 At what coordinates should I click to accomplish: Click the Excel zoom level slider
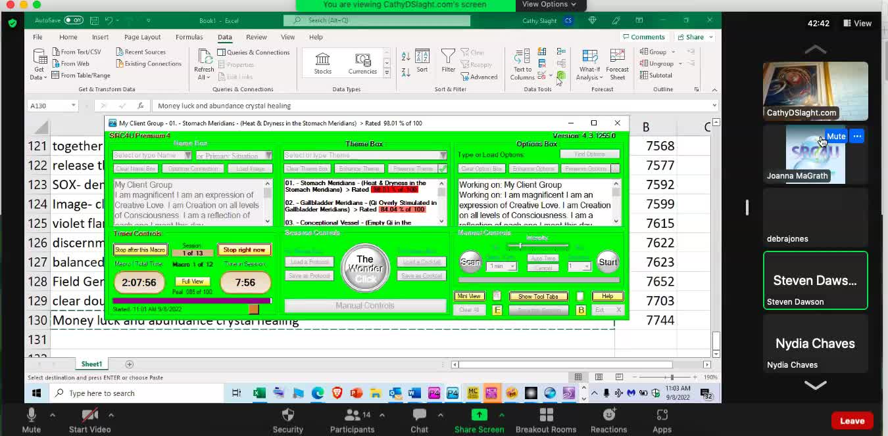pos(672,378)
